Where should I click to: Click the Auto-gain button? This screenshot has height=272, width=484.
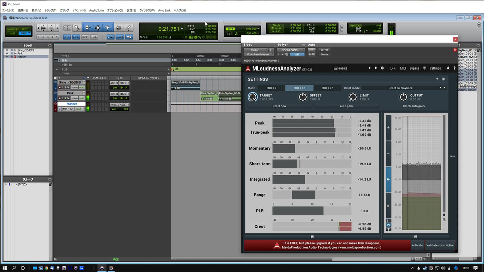click(x=346, y=106)
